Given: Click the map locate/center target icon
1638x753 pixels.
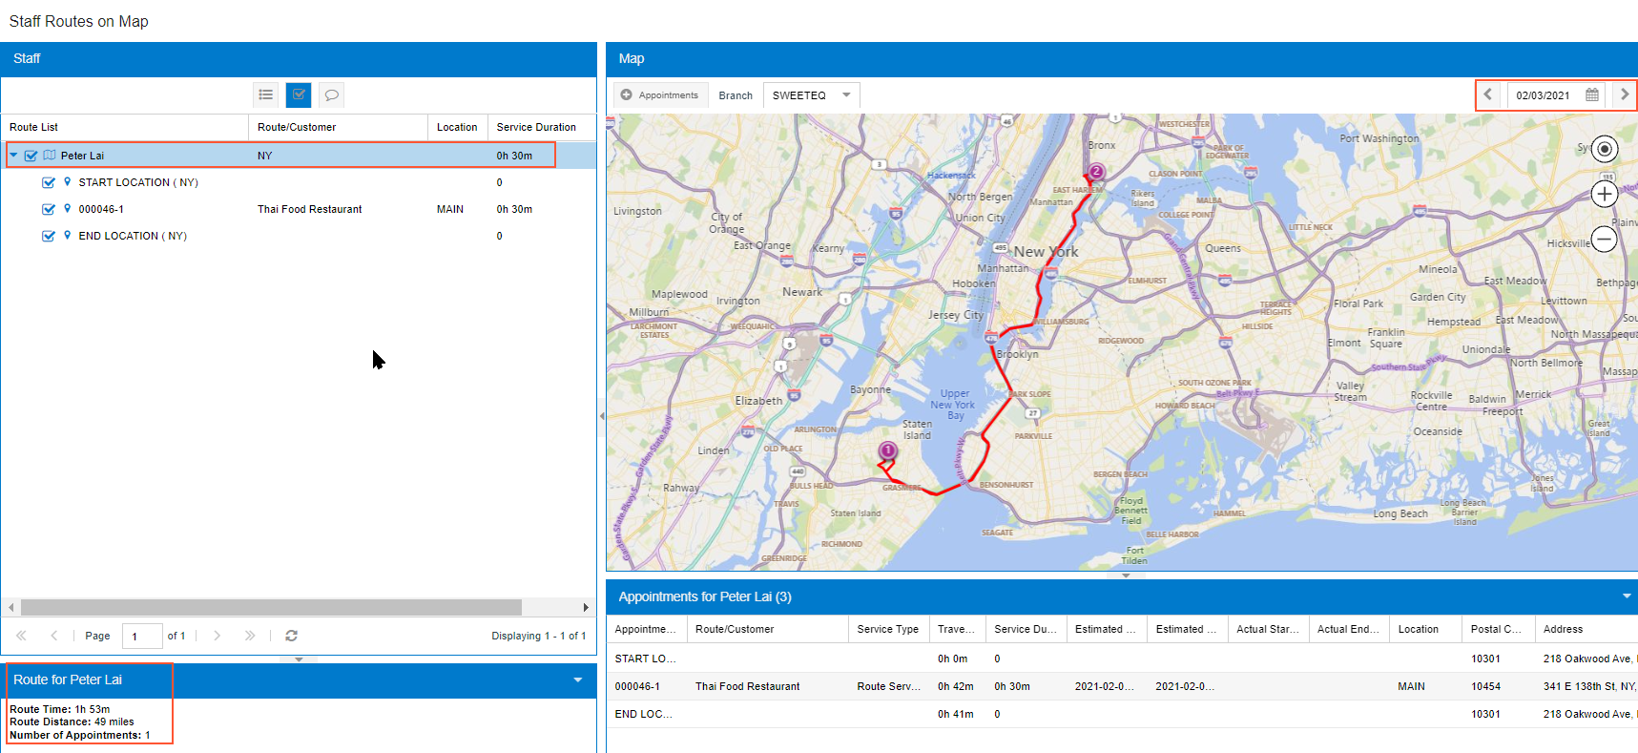Looking at the screenshot, I should [1605, 149].
